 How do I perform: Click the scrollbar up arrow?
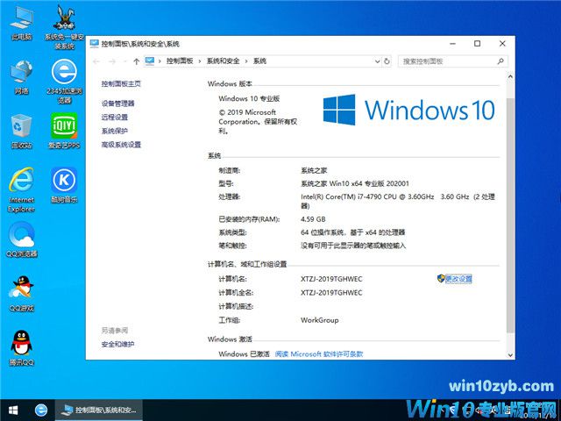[x=510, y=76]
